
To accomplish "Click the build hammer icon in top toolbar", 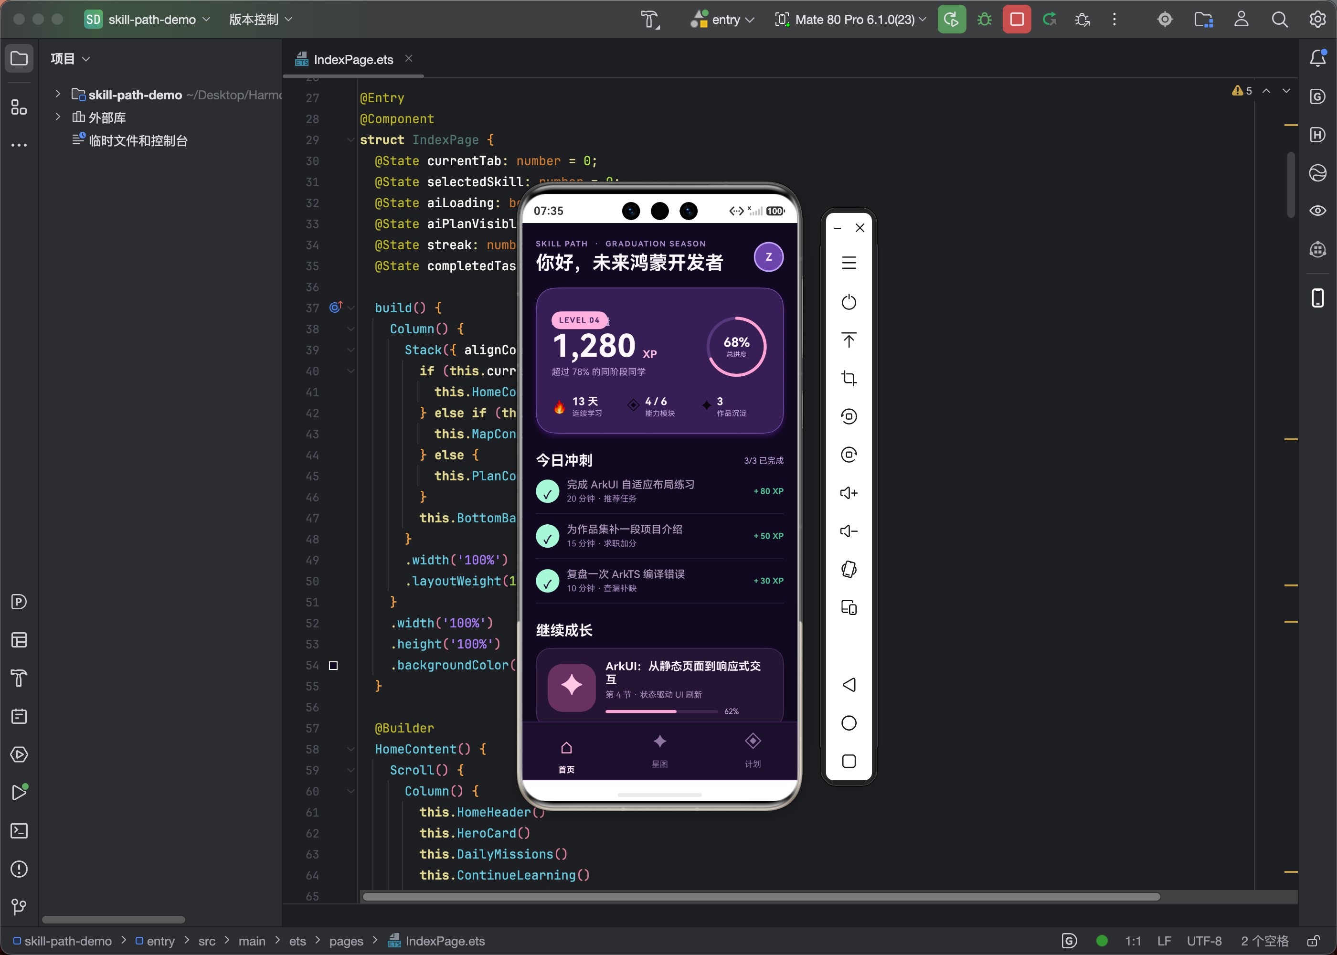I will click(x=650, y=20).
